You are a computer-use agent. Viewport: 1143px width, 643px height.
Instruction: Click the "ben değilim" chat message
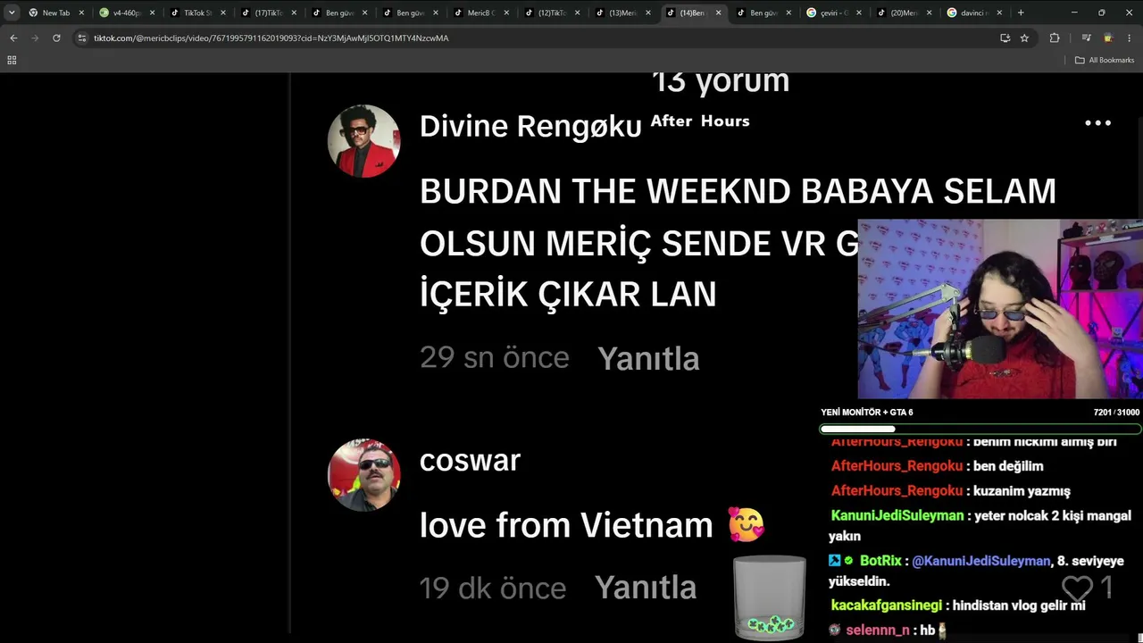[x=1008, y=466]
